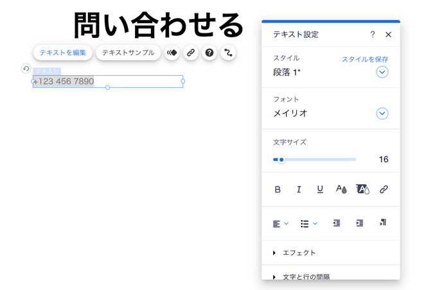Click the increase indent icon
The height and width of the screenshot is (290, 424).
point(360,223)
